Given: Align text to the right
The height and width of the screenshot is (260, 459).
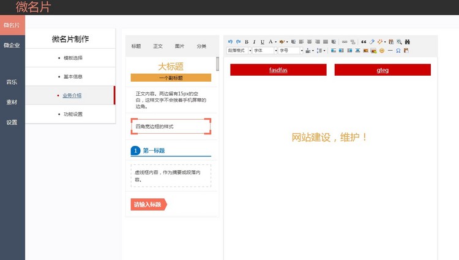Looking at the screenshot, I should coord(317,42).
